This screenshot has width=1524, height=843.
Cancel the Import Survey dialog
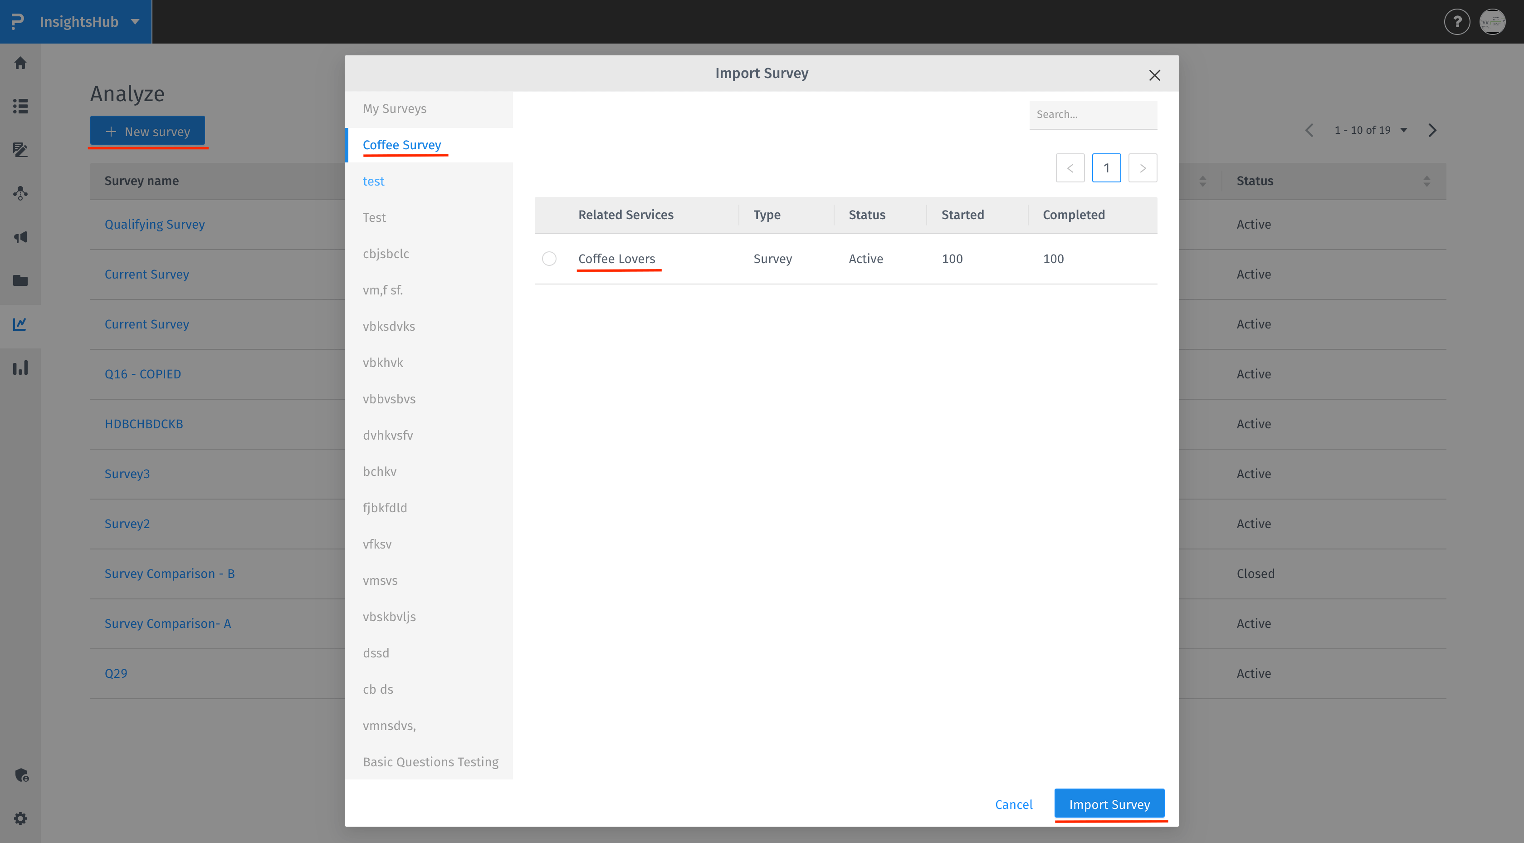[x=1013, y=804]
